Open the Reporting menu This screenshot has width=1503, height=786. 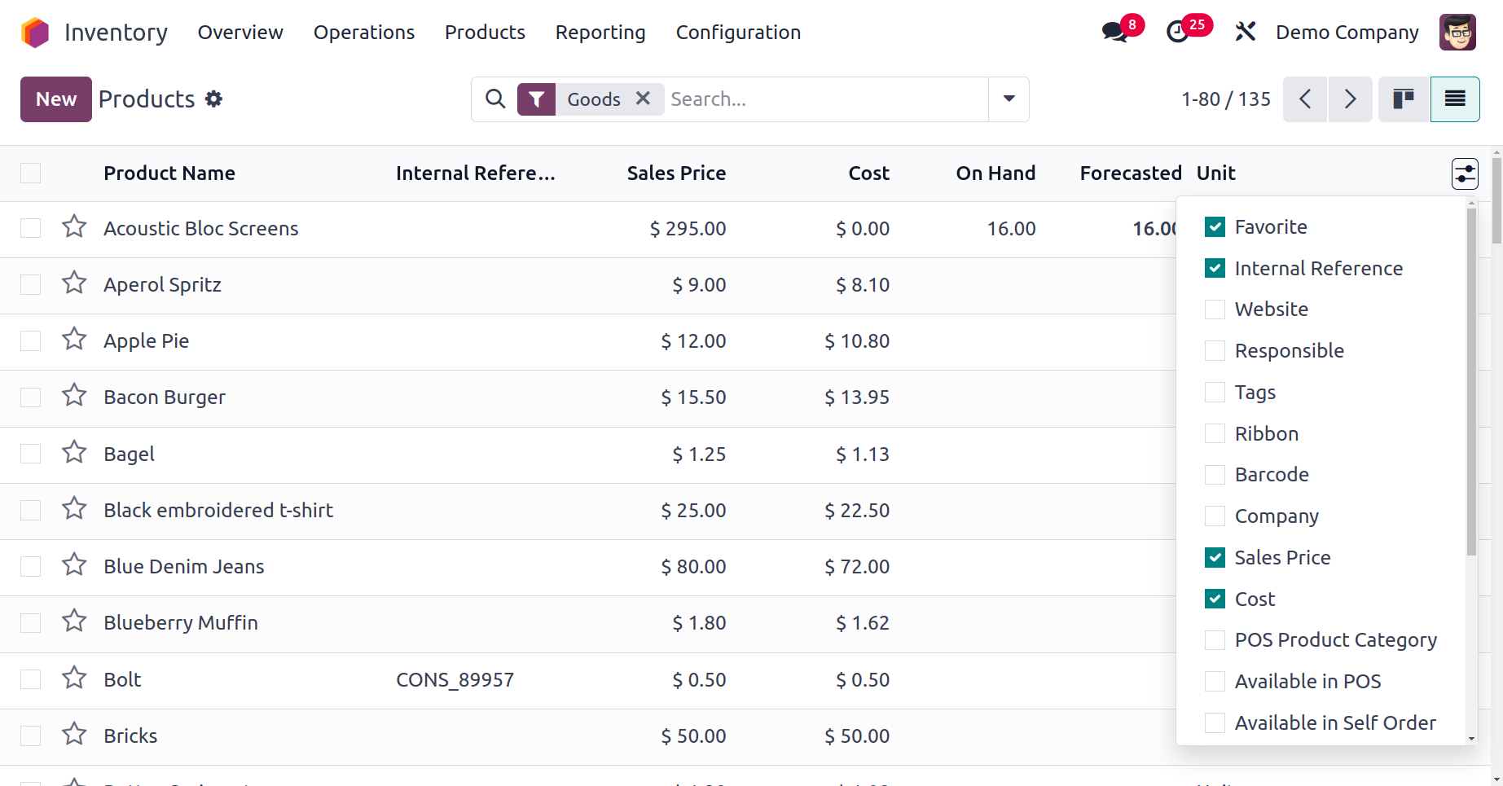pyautogui.click(x=600, y=33)
